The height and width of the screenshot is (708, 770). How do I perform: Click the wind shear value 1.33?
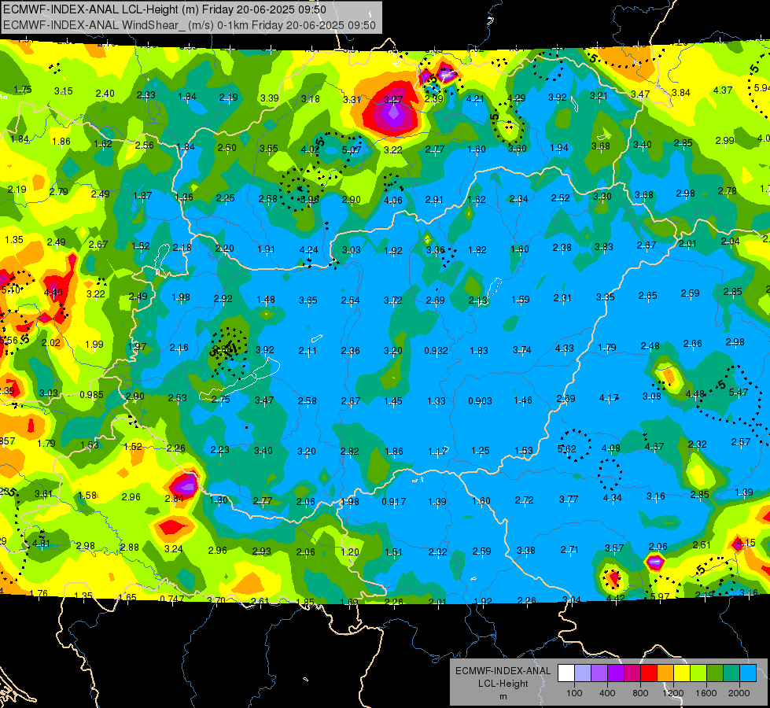pos(436,401)
